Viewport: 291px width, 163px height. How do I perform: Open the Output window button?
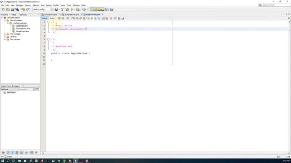click(8, 157)
